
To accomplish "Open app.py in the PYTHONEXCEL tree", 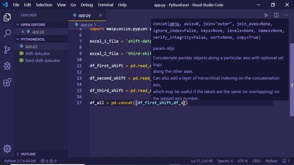I will click(41, 46).
